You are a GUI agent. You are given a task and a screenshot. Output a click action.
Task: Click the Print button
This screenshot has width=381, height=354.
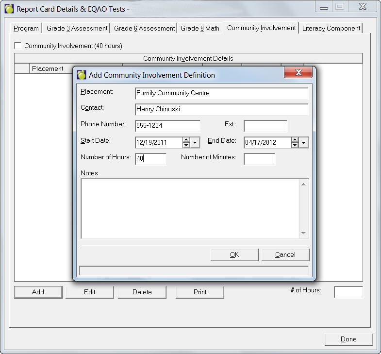[199, 292]
